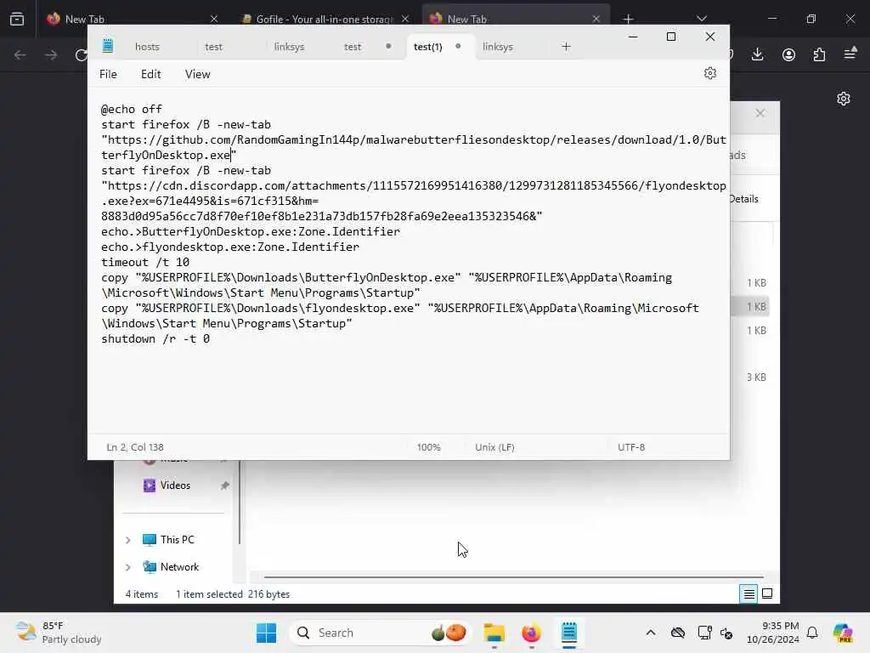This screenshot has width=870, height=653.
Task: Click the Firefox forward arrow
Action: (50, 54)
